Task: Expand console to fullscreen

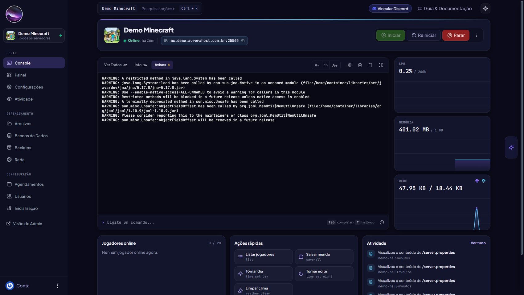Action: coord(381,65)
